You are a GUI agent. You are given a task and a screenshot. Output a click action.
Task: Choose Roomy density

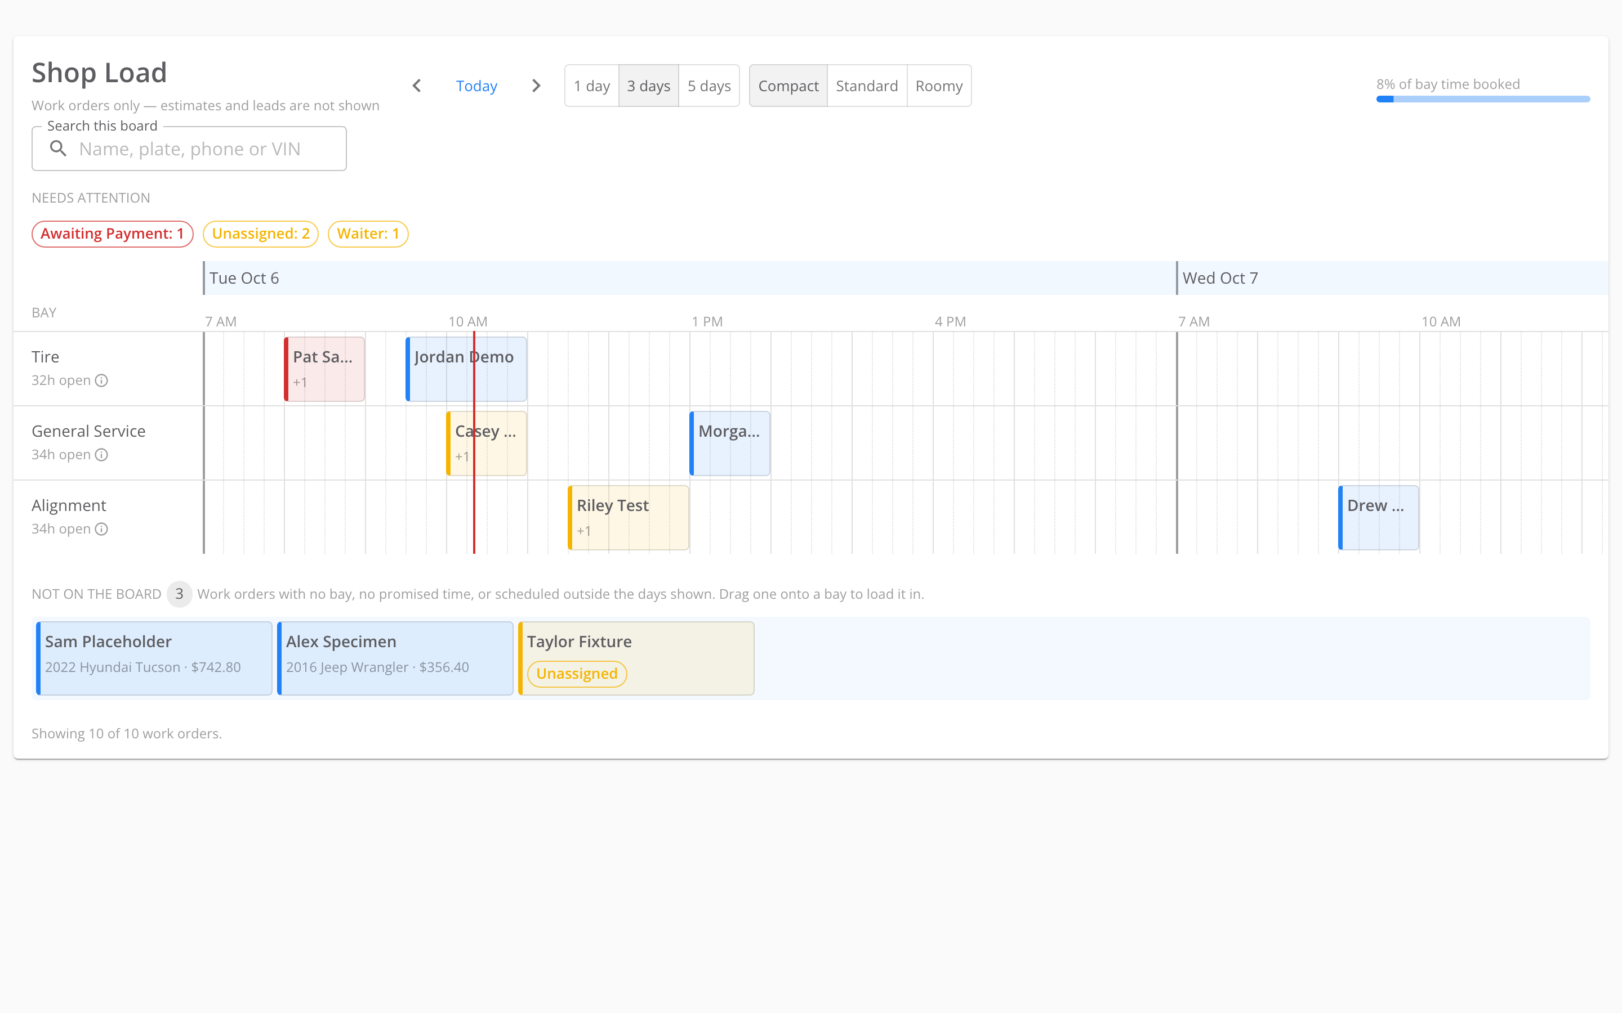click(x=939, y=86)
